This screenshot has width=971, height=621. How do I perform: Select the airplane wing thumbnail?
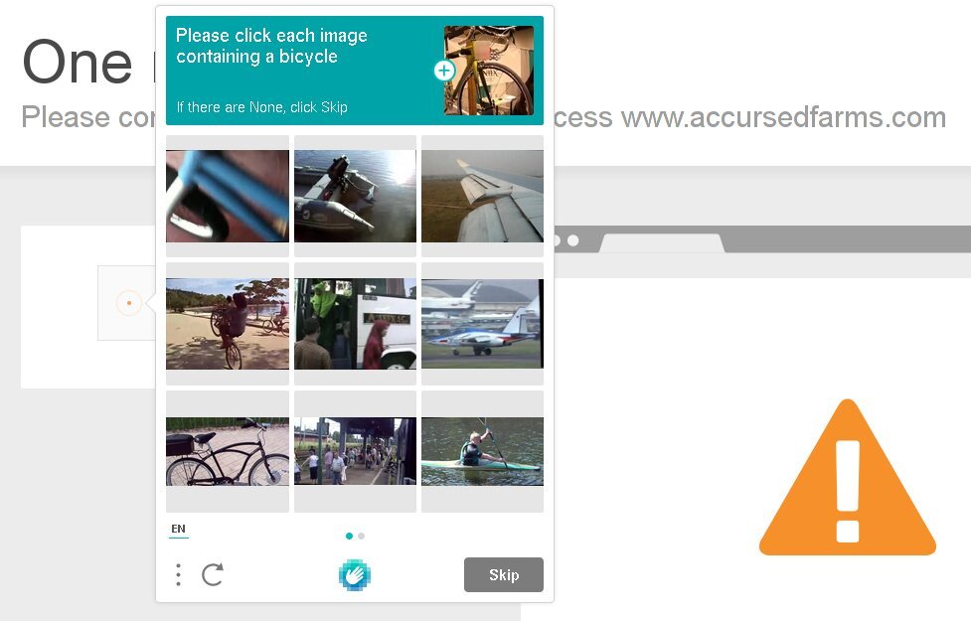tap(482, 196)
